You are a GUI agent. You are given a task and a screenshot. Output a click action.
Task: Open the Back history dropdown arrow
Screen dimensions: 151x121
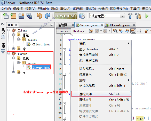point(101,31)
